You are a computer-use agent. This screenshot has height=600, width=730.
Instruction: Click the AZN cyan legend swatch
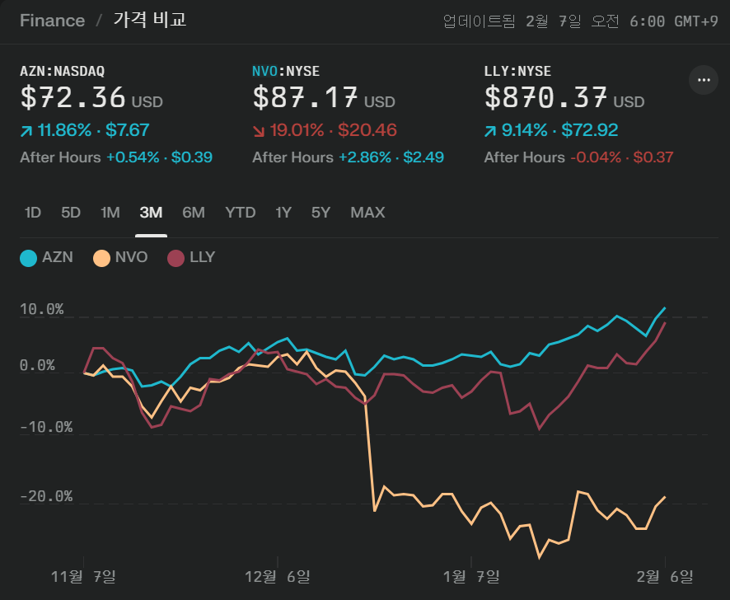[28, 258]
